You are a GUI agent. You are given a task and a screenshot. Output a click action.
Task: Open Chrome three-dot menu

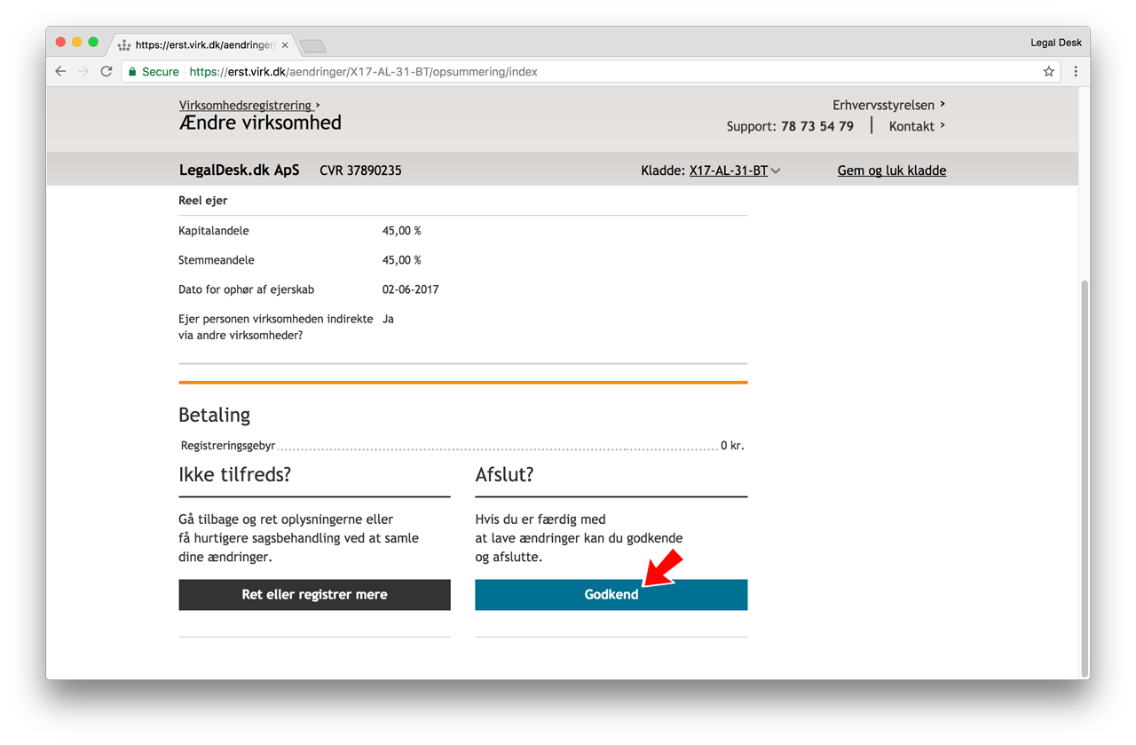coord(1076,72)
